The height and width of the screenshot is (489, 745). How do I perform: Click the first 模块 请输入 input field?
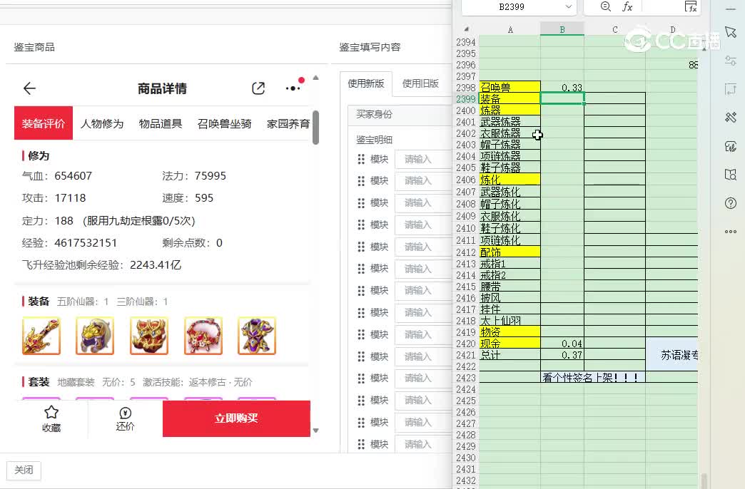click(422, 159)
